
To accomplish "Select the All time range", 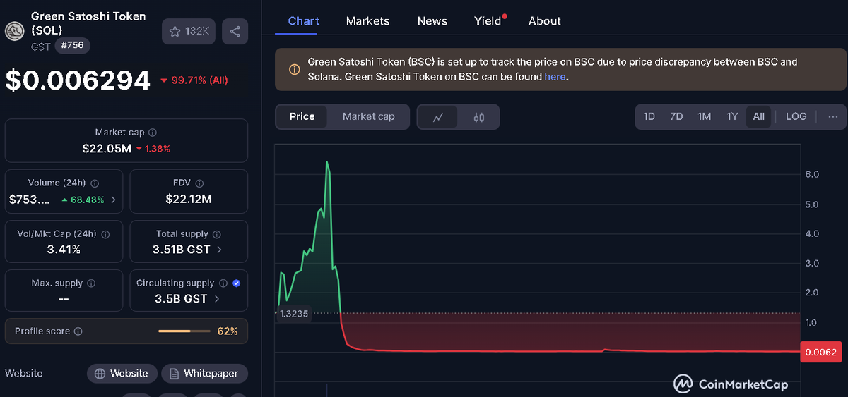I will [x=758, y=116].
